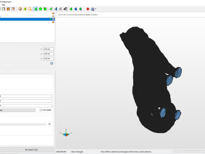
Task: Click the Run Repair Script button
Action: click(x=31, y=150)
